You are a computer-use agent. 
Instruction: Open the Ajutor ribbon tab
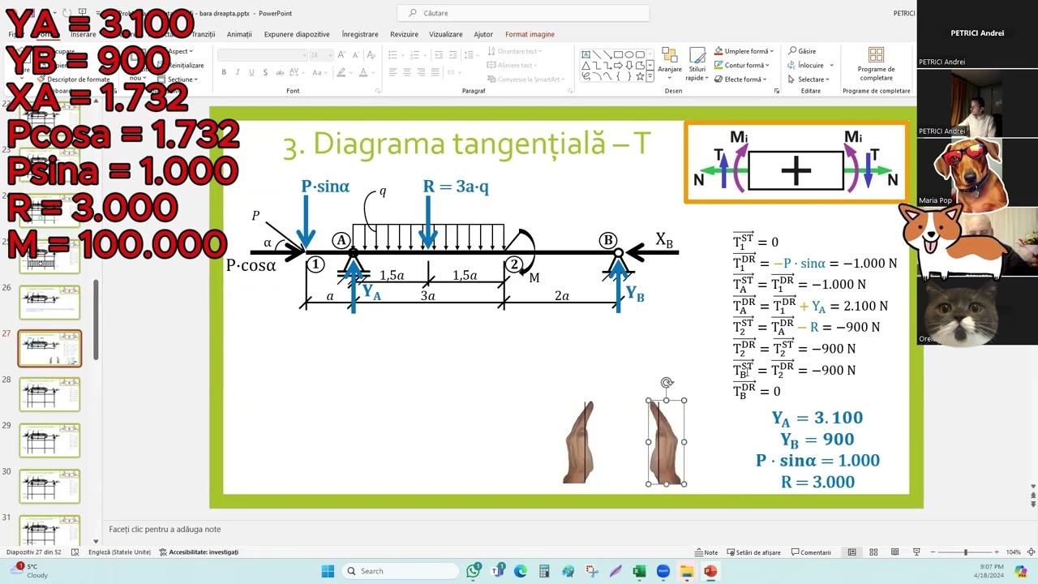[483, 34]
